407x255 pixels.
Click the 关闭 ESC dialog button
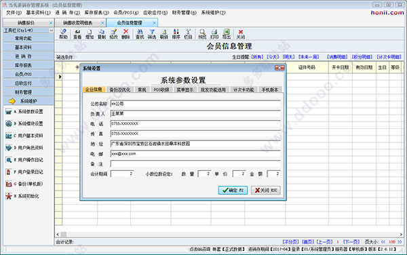click(x=266, y=190)
